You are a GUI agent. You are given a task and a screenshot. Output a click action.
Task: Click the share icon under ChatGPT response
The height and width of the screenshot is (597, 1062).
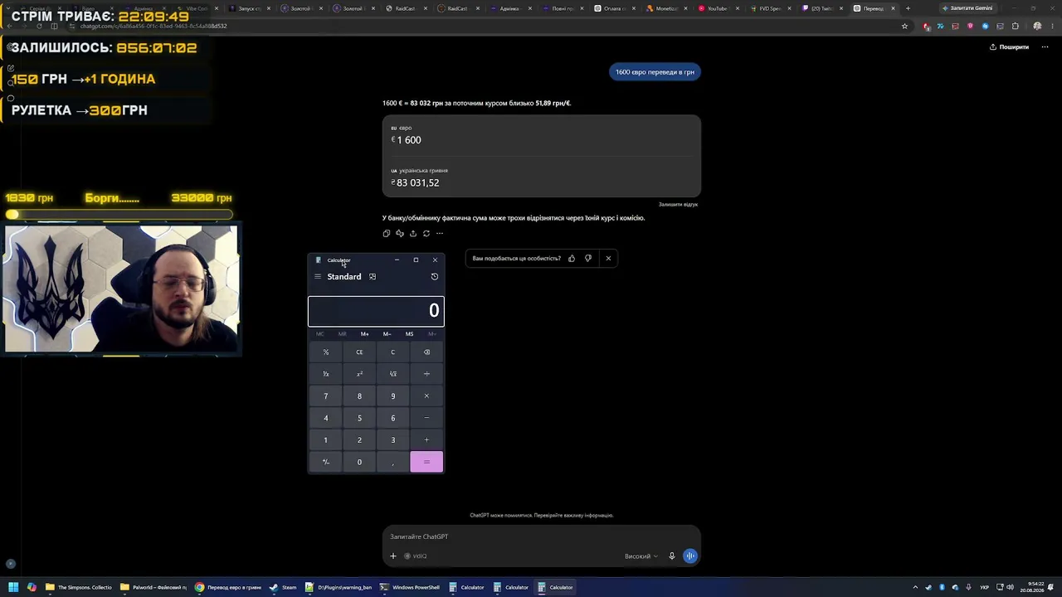[x=413, y=234]
